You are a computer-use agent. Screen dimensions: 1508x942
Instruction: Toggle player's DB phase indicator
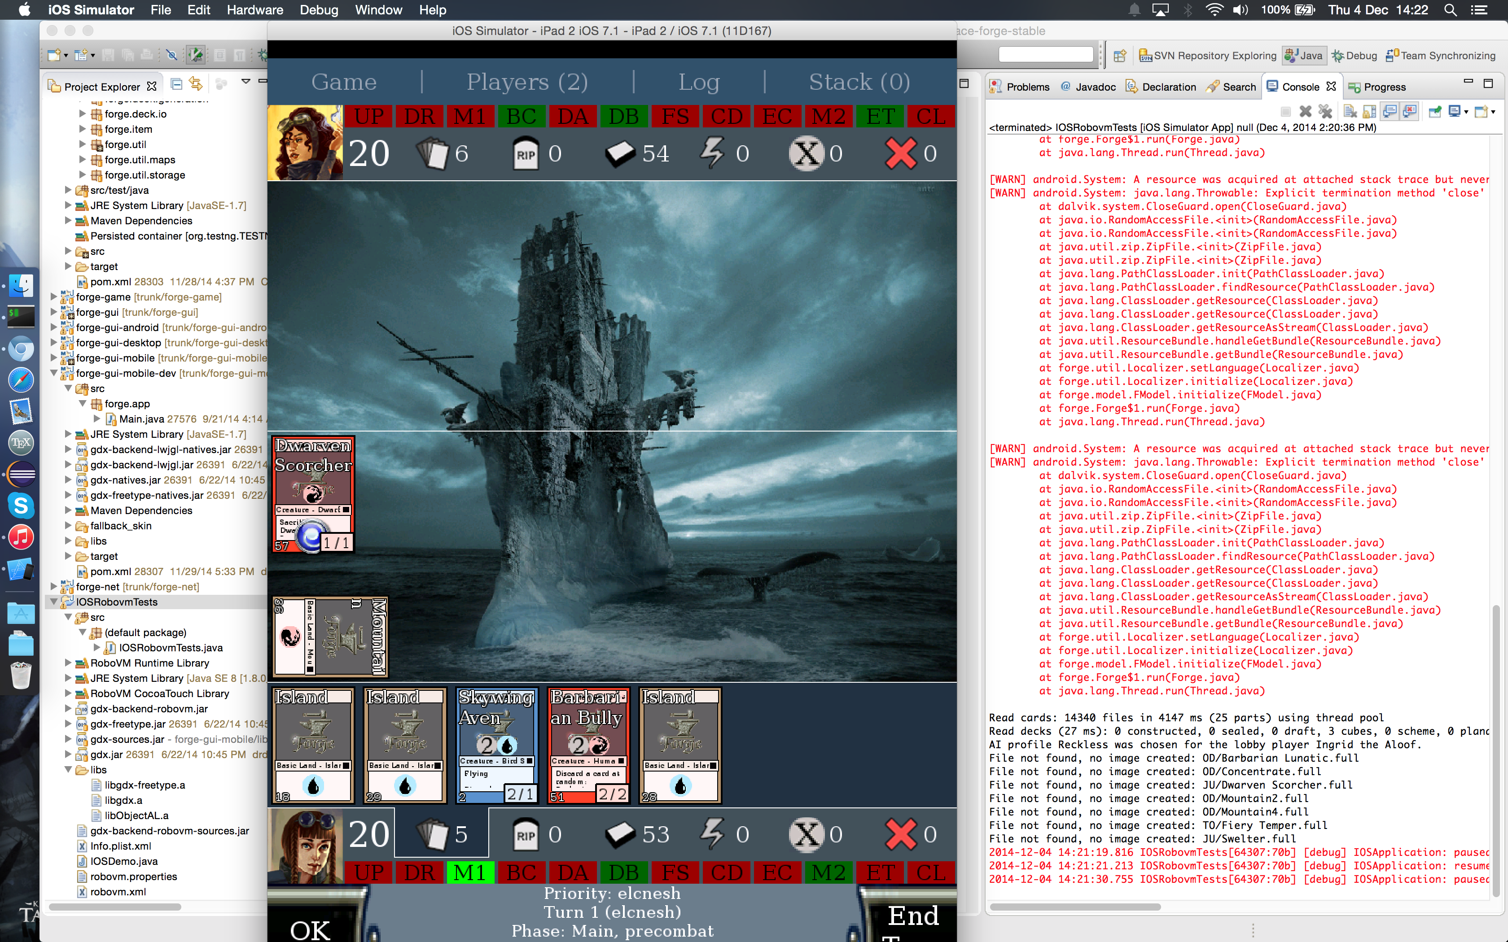(x=624, y=872)
